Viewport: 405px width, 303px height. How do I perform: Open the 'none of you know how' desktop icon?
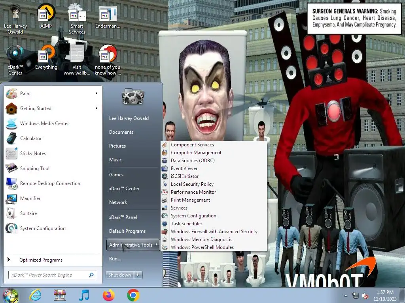[x=108, y=60]
